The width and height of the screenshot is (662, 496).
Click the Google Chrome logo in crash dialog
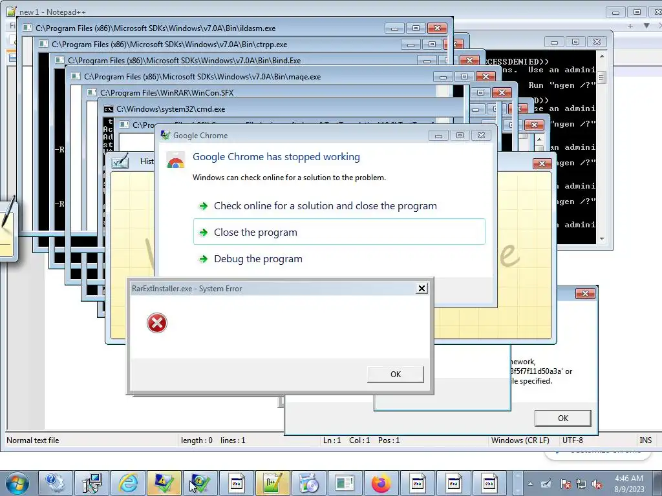[175, 161]
